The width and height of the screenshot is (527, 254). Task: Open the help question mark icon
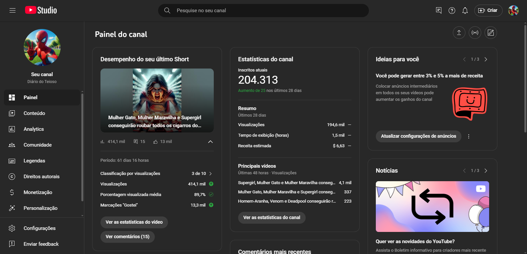(452, 11)
